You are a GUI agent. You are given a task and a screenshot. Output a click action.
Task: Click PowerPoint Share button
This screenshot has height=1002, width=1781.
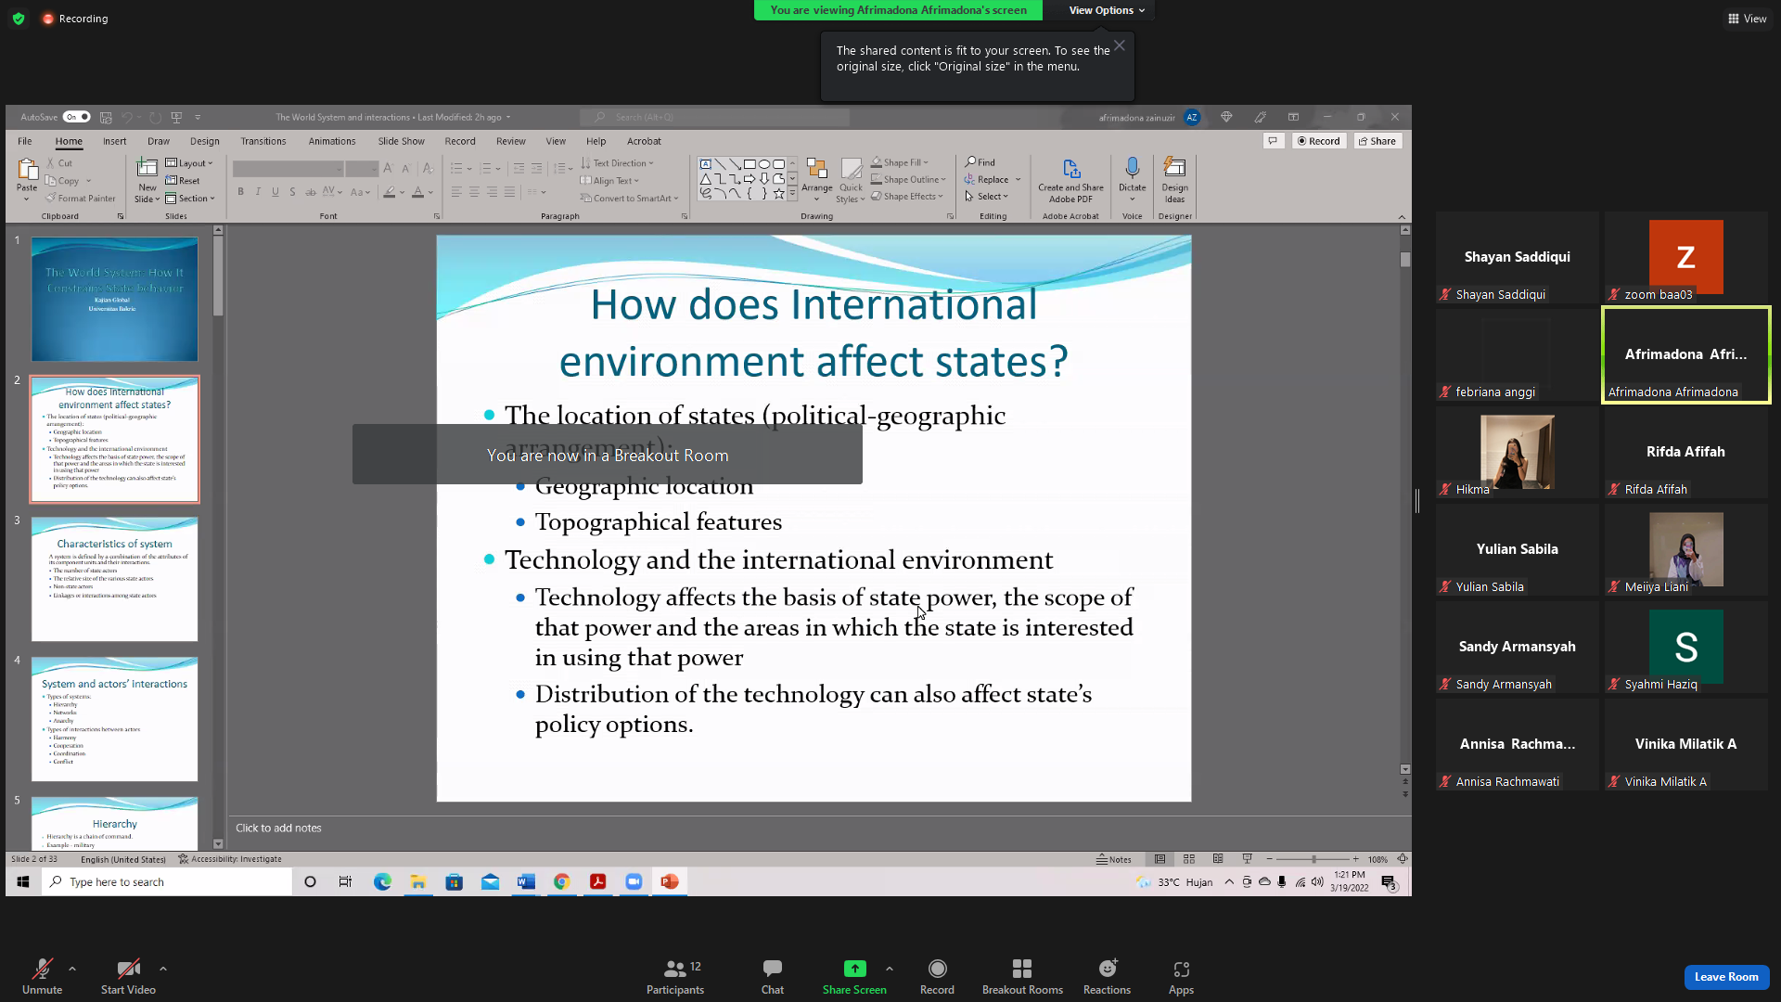[x=1377, y=141]
